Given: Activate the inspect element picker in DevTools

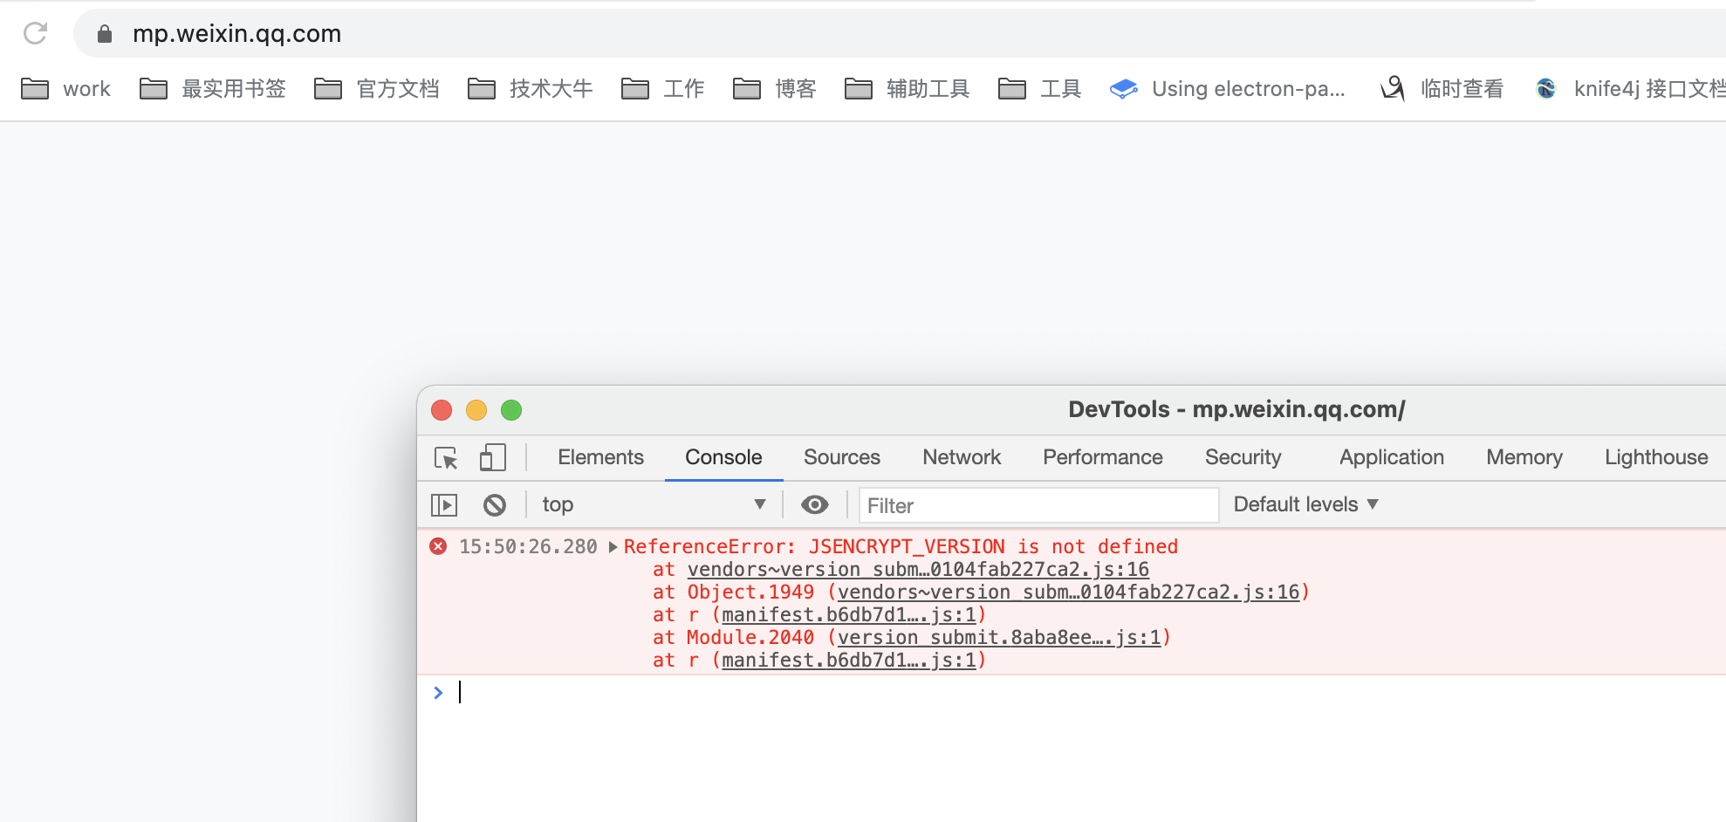Looking at the screenshot, I should click(446, 458).
